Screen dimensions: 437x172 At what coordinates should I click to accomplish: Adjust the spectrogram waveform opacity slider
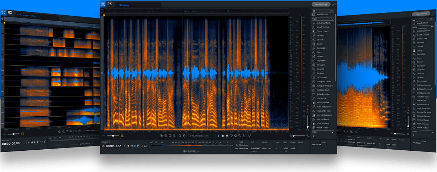(113, 135)
